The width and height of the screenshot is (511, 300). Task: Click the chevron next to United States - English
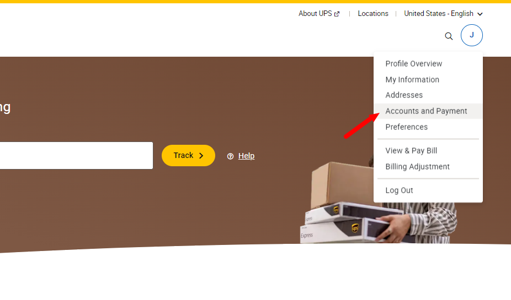(x=480, y=14)
